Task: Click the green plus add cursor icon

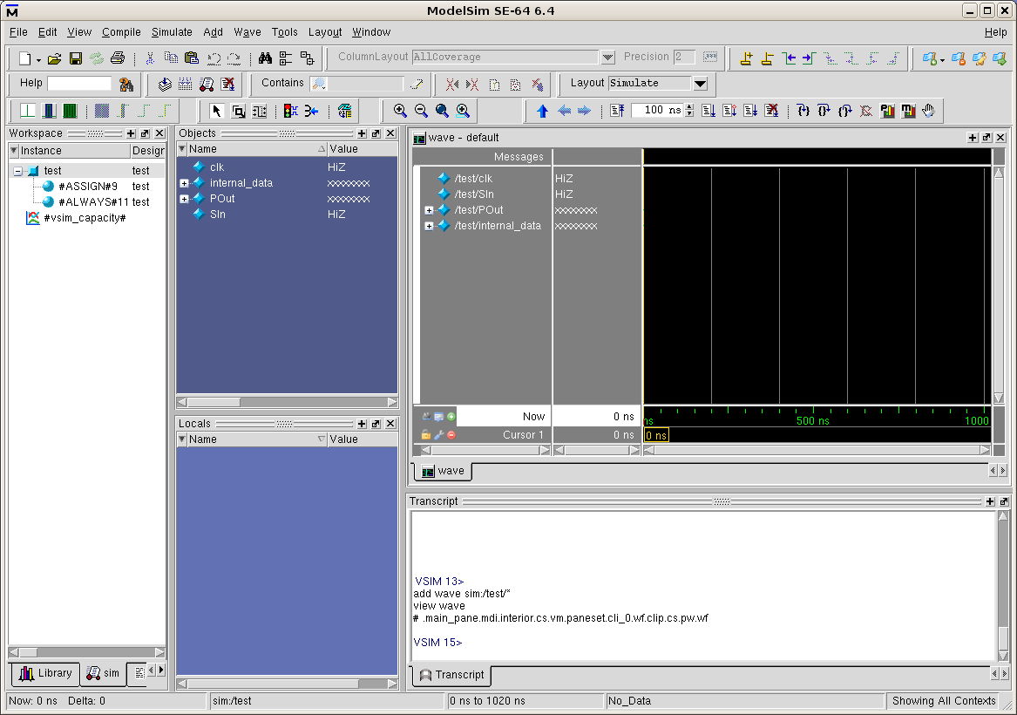Action: tap(451, 417)
